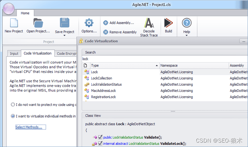Switch to the Code Virtualization tab
The height and width of the screenshot is (147, 248).
[x=38, y=53]
